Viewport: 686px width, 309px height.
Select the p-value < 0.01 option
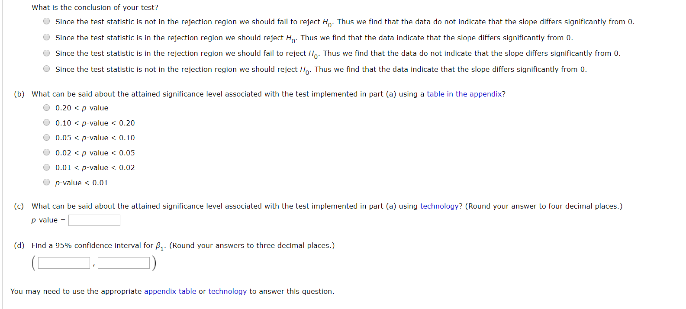(46, 182)
